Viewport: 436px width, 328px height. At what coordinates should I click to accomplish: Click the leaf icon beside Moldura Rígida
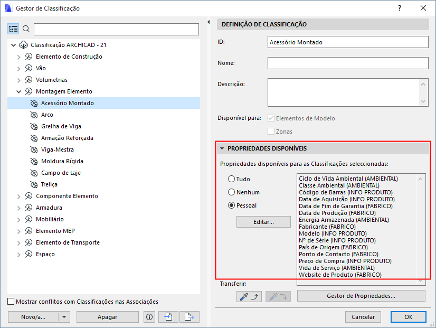(34, 161)
